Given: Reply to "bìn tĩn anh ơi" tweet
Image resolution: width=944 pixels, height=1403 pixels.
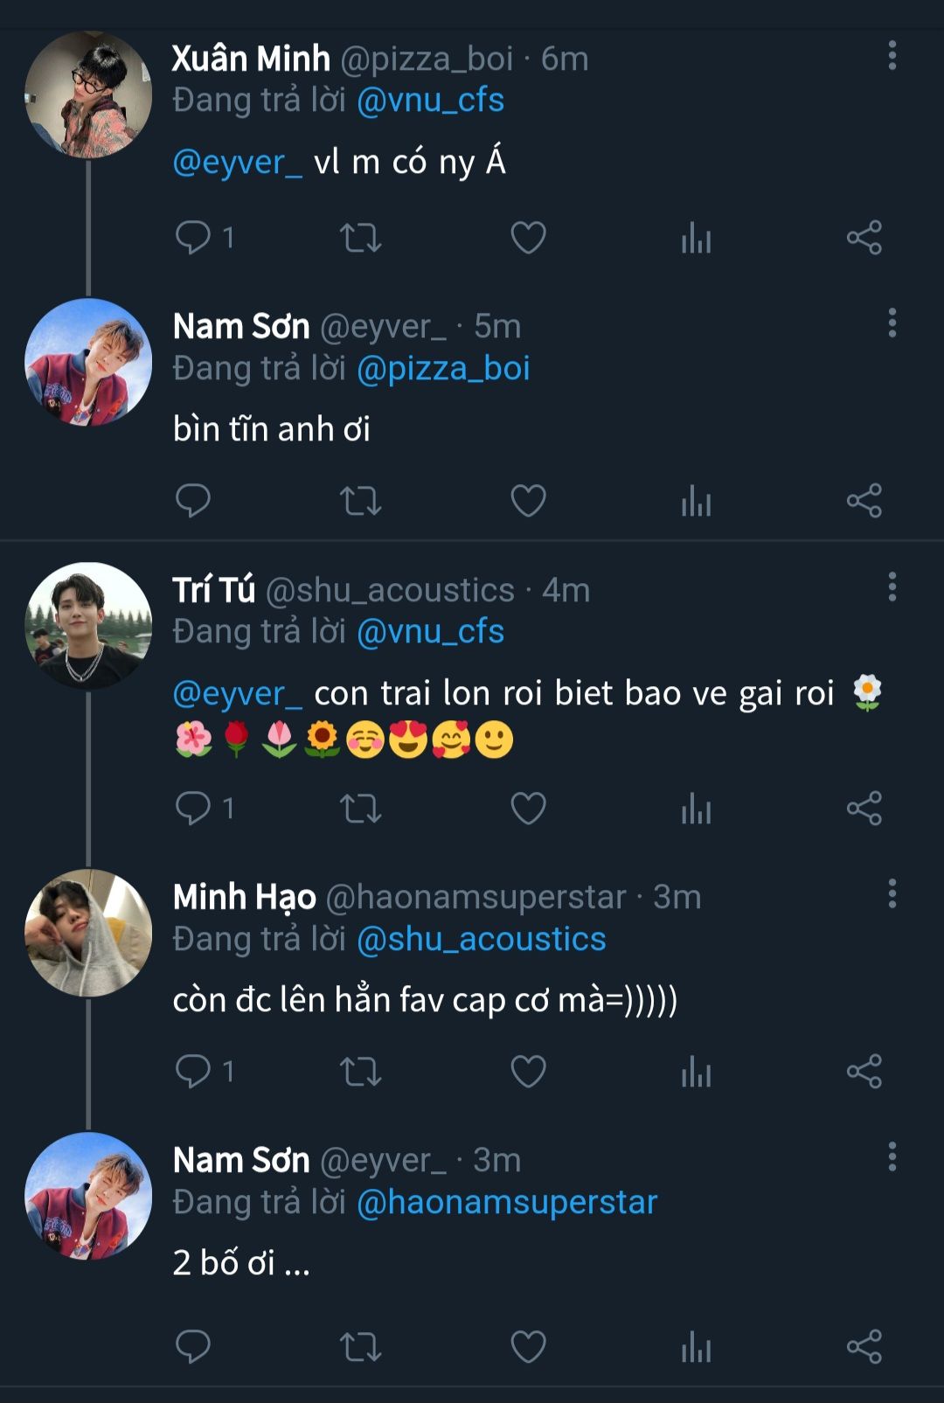Looking at the screenshot, I should coord(193,501).
